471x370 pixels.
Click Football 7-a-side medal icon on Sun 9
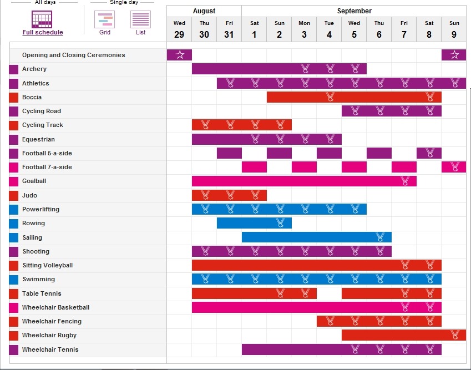pyautogui.click(x=455, y=166)
